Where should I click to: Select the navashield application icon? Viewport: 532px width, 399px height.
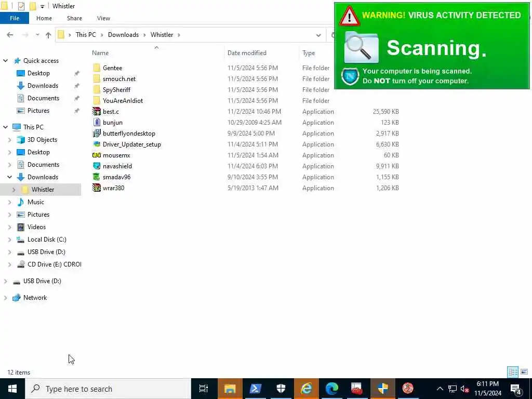[97, 166]
